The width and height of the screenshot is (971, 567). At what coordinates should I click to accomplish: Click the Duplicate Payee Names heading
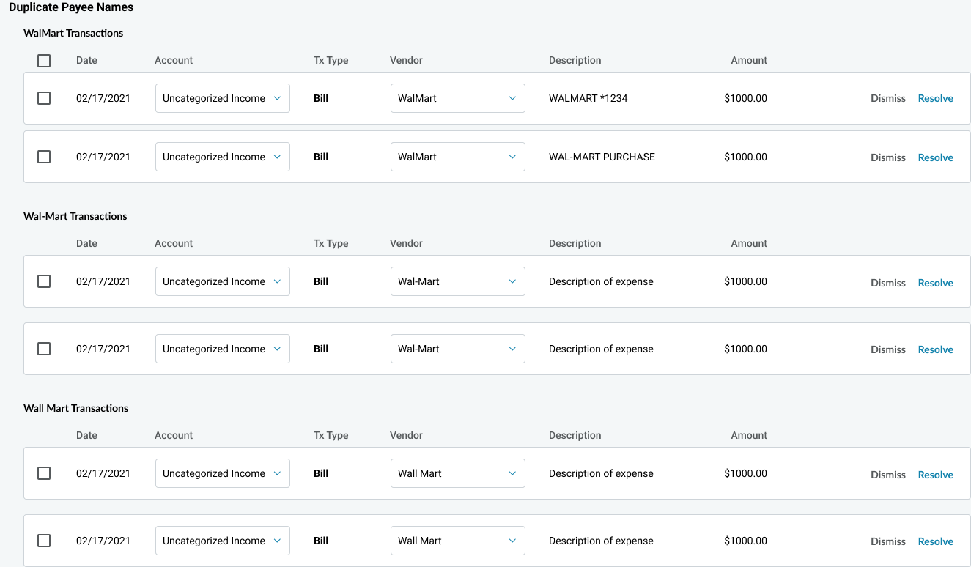[71, 7]
